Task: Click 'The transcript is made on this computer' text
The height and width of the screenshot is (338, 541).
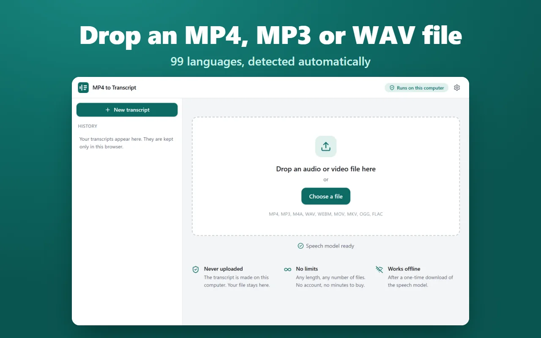Action: coord(237,281)
